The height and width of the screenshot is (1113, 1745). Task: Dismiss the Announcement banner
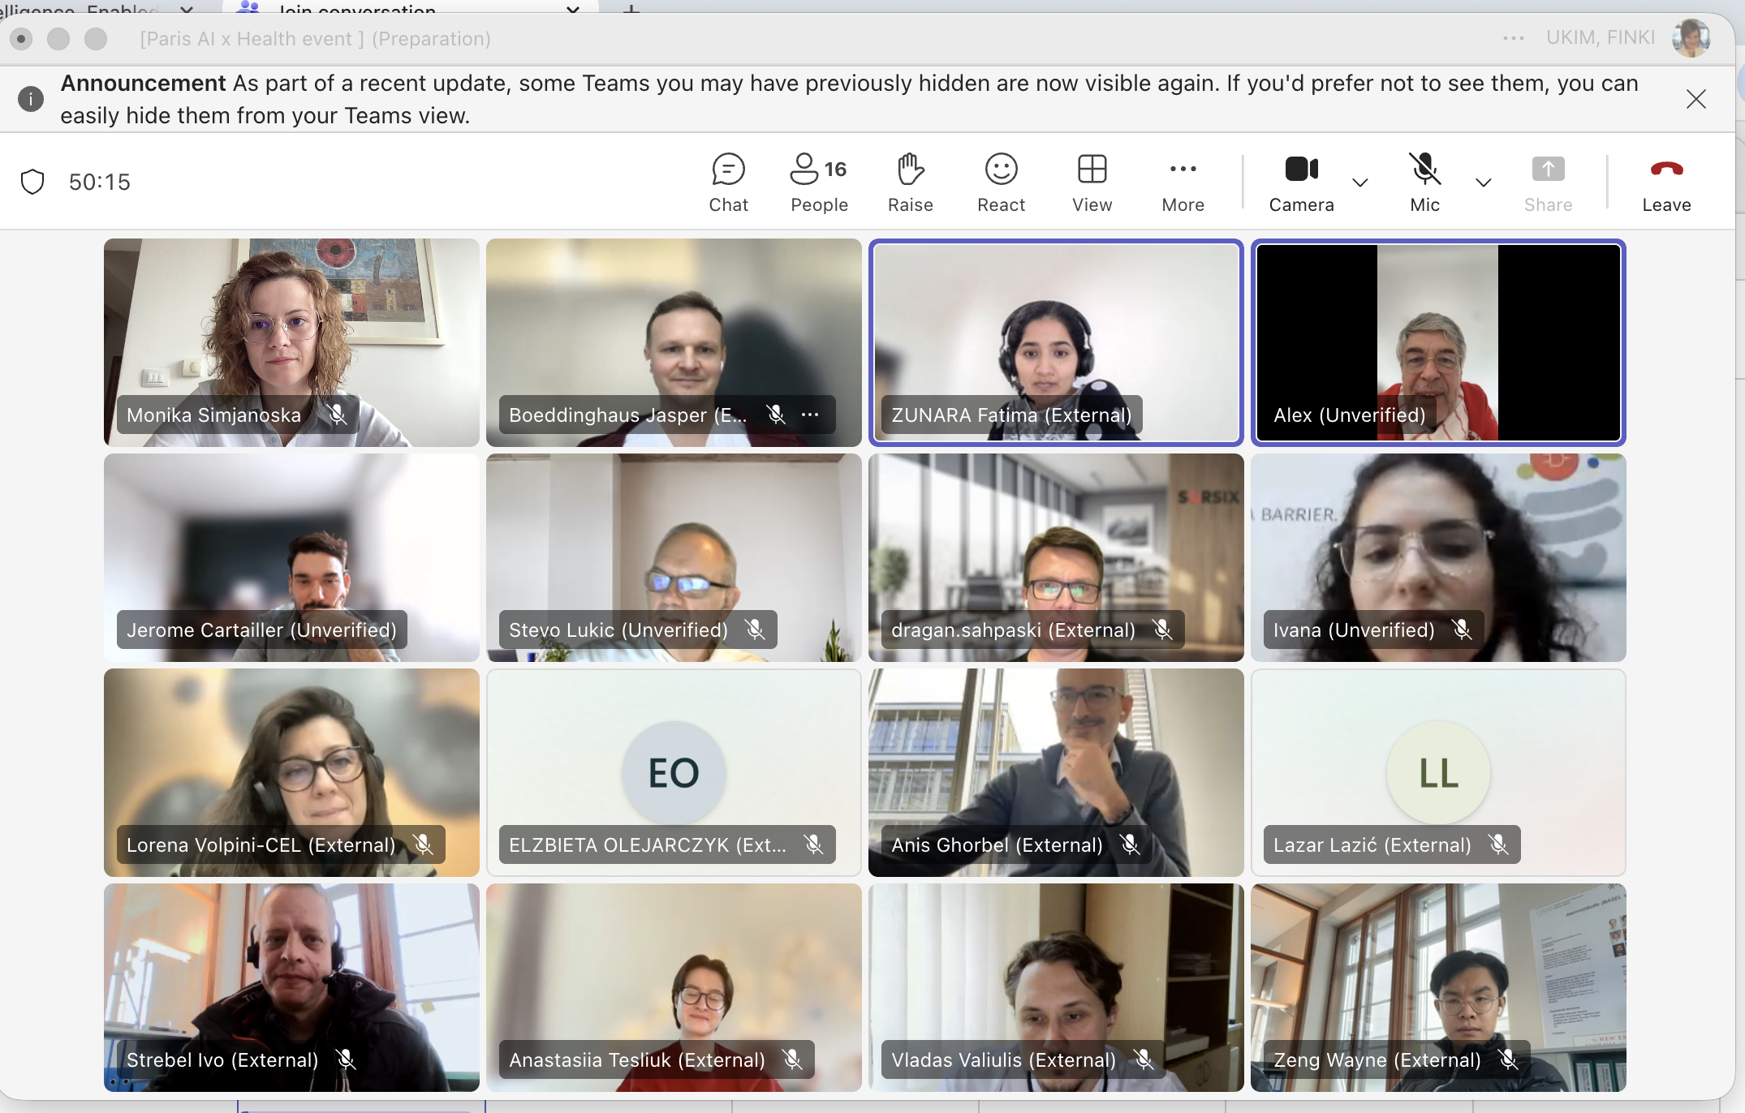[x=1695, y=99]
